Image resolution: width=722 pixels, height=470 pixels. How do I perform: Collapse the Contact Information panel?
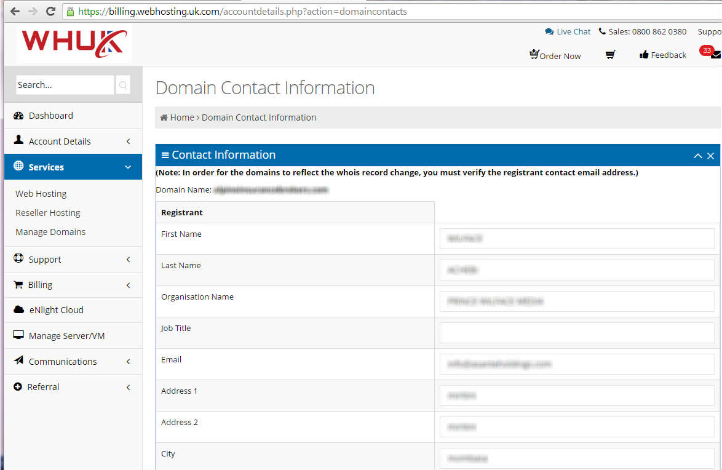[697, 156]
